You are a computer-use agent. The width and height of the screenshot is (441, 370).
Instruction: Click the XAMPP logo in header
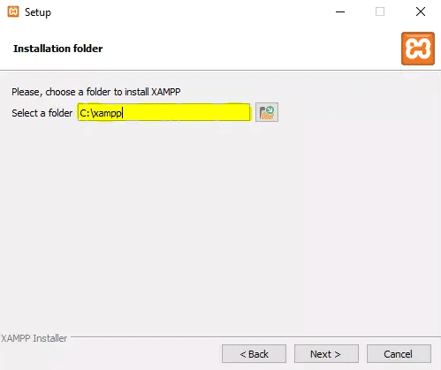pyautogui.click(x=418, y=49)
